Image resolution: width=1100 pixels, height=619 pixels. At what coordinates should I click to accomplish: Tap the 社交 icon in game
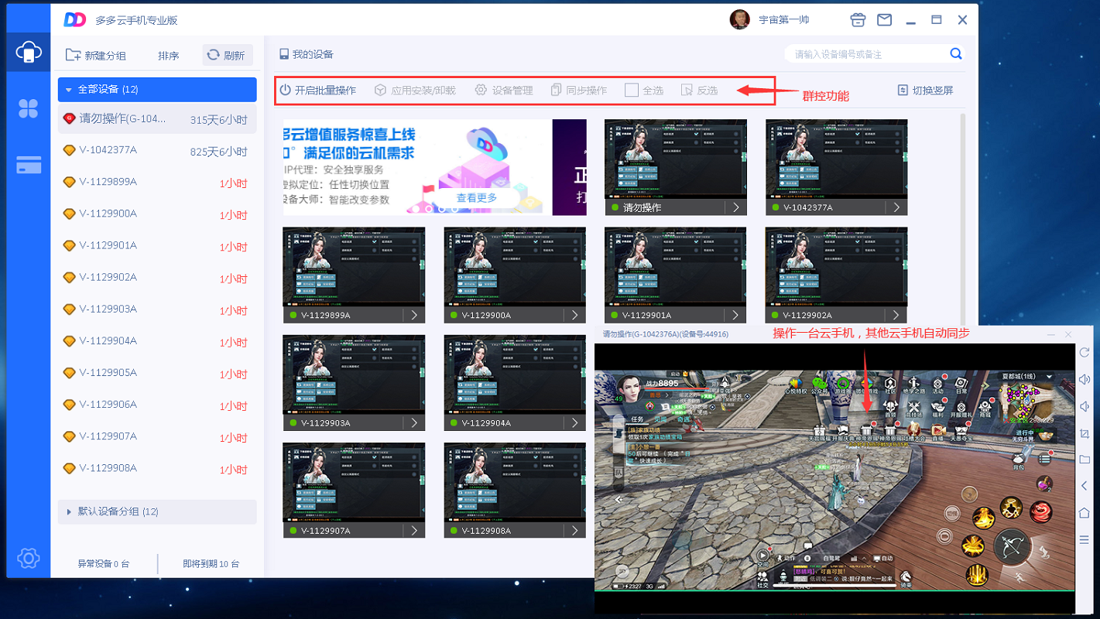pos(762,580)
